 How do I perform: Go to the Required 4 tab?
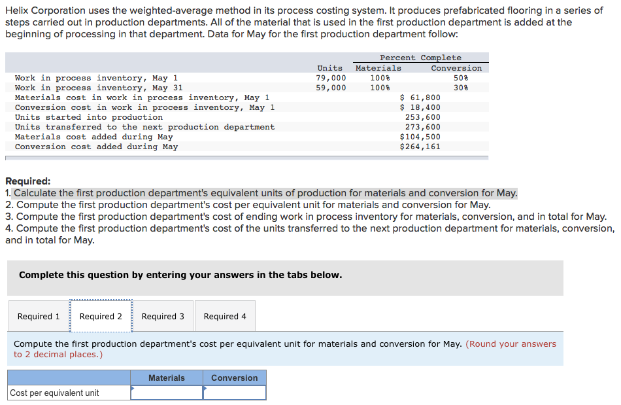tap(225, 316)
